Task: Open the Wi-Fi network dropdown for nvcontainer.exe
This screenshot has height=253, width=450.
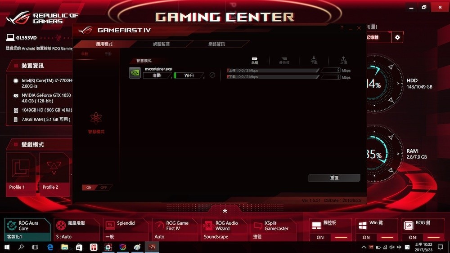Action: click(189, 75)
